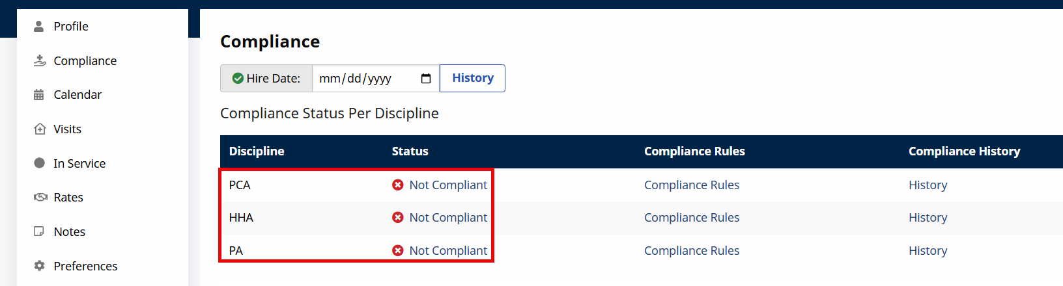1063x286 pixels.
Task: Open the Hire Date calendar picker icon
Action: pyautogui.click(x=426, y=79)
